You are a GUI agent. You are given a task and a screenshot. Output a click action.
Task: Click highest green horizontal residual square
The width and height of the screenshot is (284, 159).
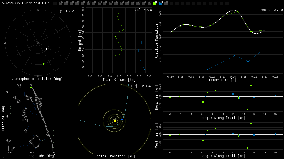(251, 86)
